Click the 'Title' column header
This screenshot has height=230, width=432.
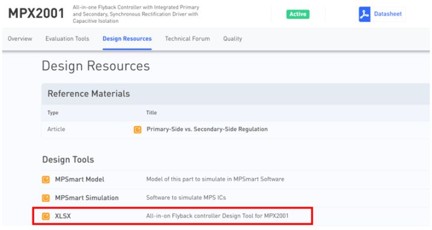pyautogui.click(x=152, y=112)
